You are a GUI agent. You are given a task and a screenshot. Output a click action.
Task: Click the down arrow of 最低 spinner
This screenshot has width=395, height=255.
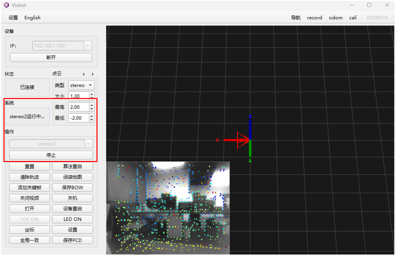(91, 120)
